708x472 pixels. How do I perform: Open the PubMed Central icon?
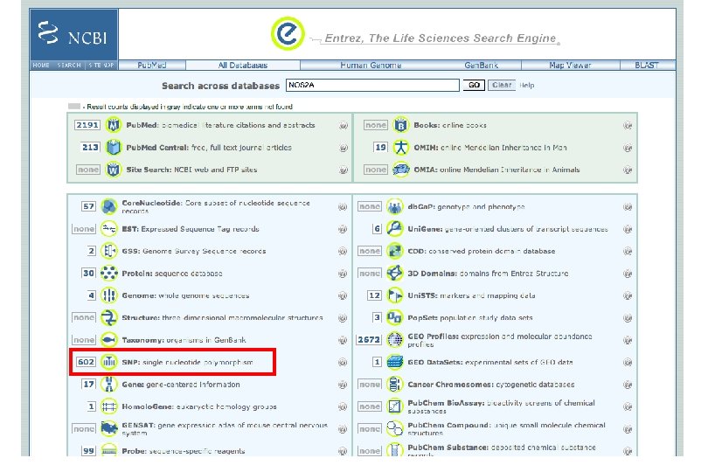pos(114,147)
